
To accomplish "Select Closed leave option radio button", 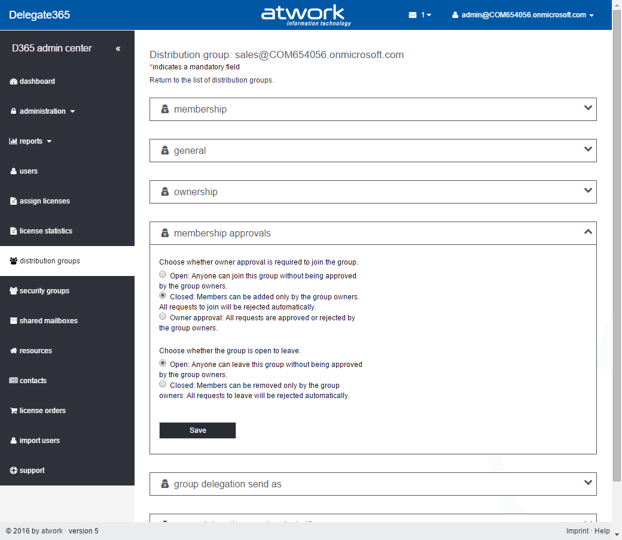I will 163,384.
